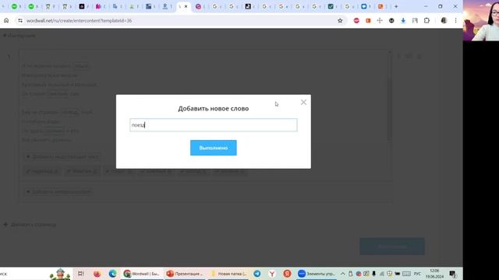Image resolution: width=499 pixels, height=280 pixels.
Task: Close the active Wordwall tab
Action: point(186,6)
